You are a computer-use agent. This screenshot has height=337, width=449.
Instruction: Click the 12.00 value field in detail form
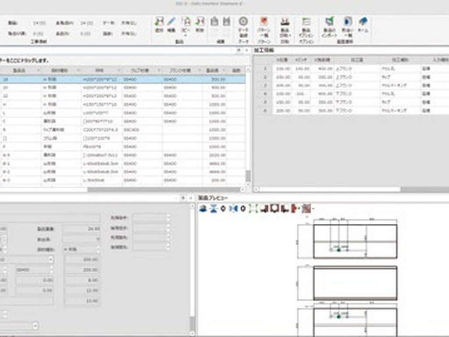tap(82, 290)
